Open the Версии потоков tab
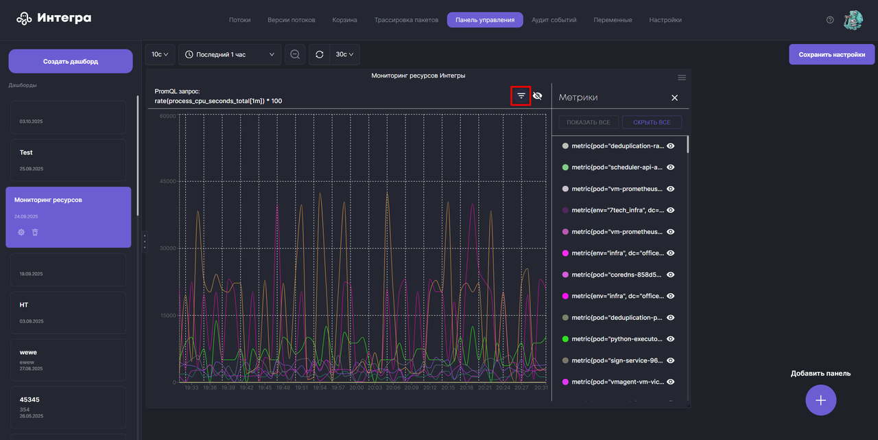 [292, 20]
